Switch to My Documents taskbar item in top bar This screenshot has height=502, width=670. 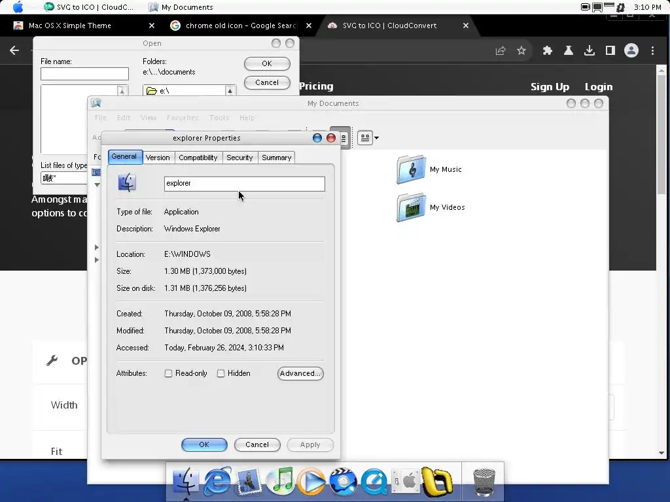coord(181,7)
